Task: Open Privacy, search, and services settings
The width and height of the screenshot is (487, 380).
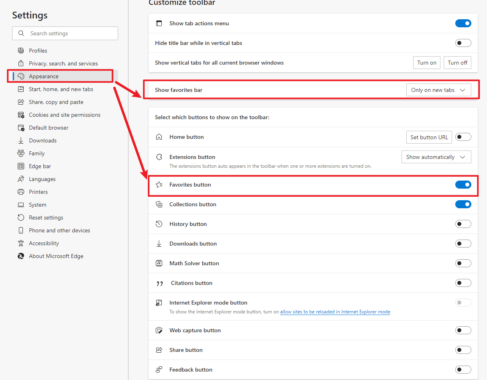Action: point(63,63)
